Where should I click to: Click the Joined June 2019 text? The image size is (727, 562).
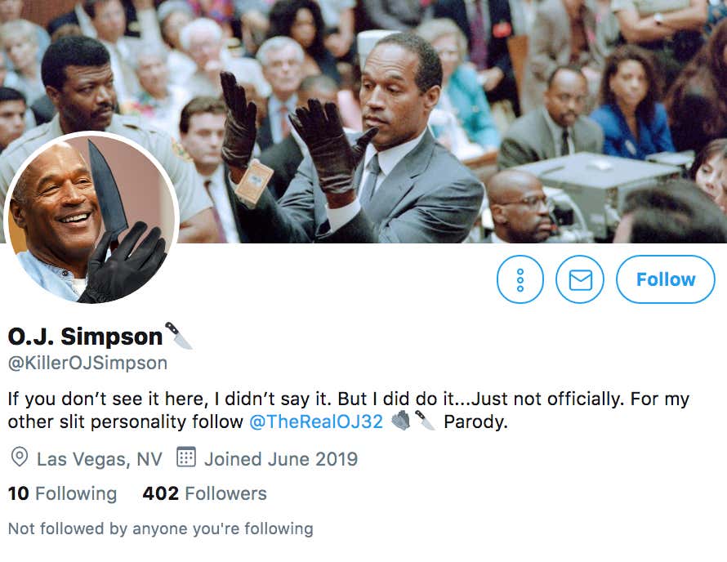tap(281, 459)
